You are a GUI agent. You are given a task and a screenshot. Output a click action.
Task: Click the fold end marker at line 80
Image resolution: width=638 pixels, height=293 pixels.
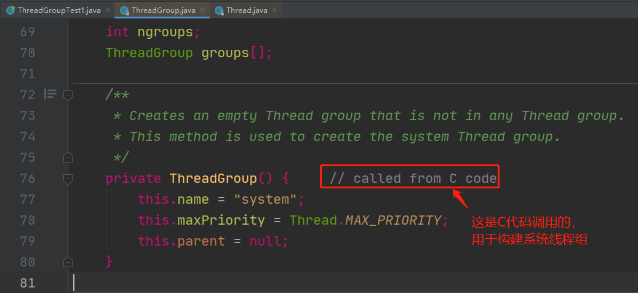point(68,261)
